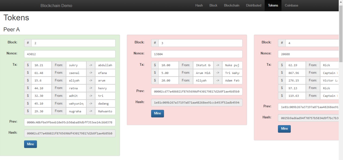Image resolution: width=343 pixels, height=160 pixels.
Task: Edit amount 5.00 in block 3
Action: click(x=169, y=73)
